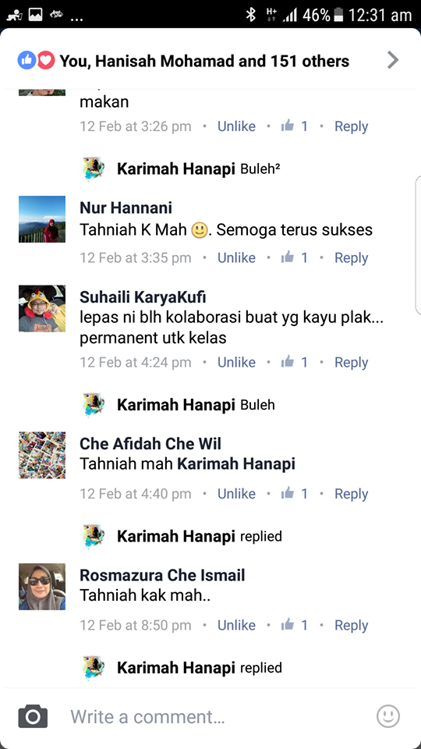Open the Nur Hannani profile name
421x749 pixels.
(x=126, y=208)
